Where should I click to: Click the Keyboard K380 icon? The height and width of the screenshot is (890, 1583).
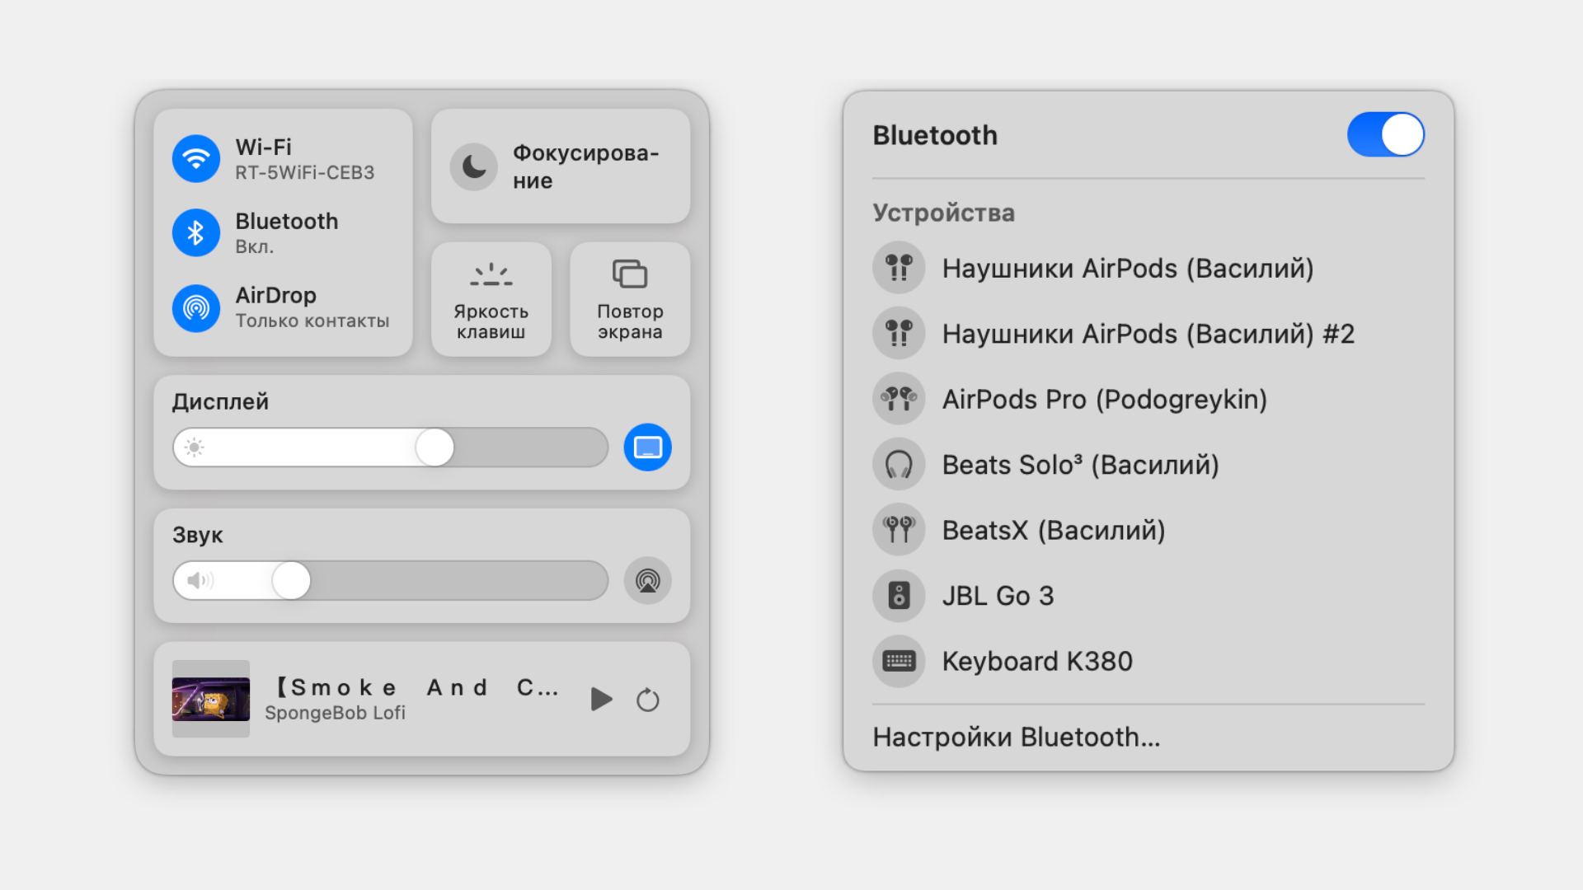[x=899, y=661]
